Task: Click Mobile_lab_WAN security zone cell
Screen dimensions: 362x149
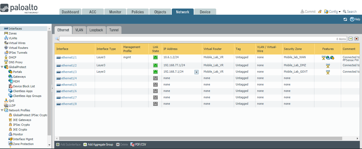Action: pyautogui.click(x=295, y=57)
